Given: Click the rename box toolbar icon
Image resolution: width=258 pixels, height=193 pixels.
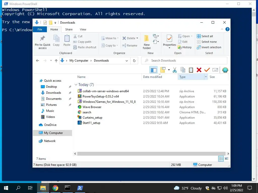Looking at the screenshot, I should pos(215,70).
